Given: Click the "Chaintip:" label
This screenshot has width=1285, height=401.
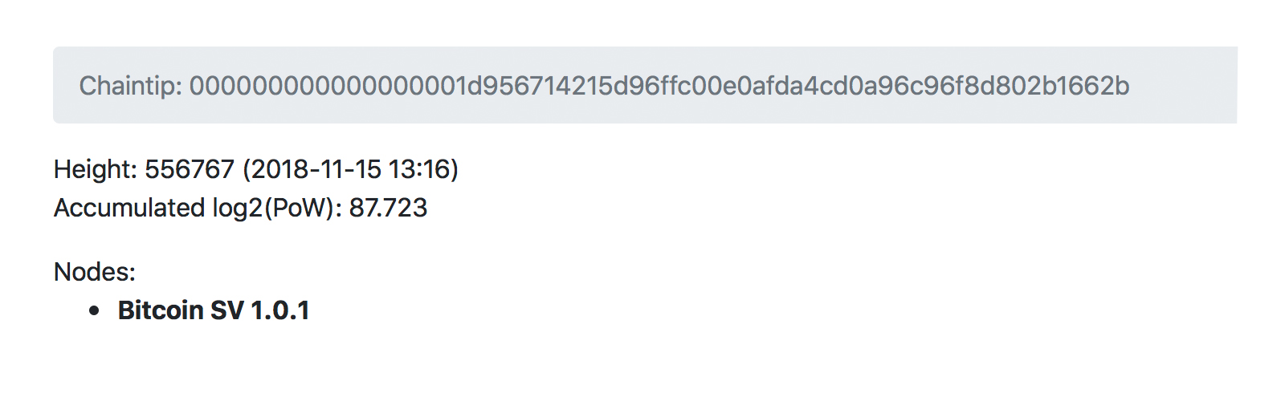Looking at the screenshot, I should point(131,86).
